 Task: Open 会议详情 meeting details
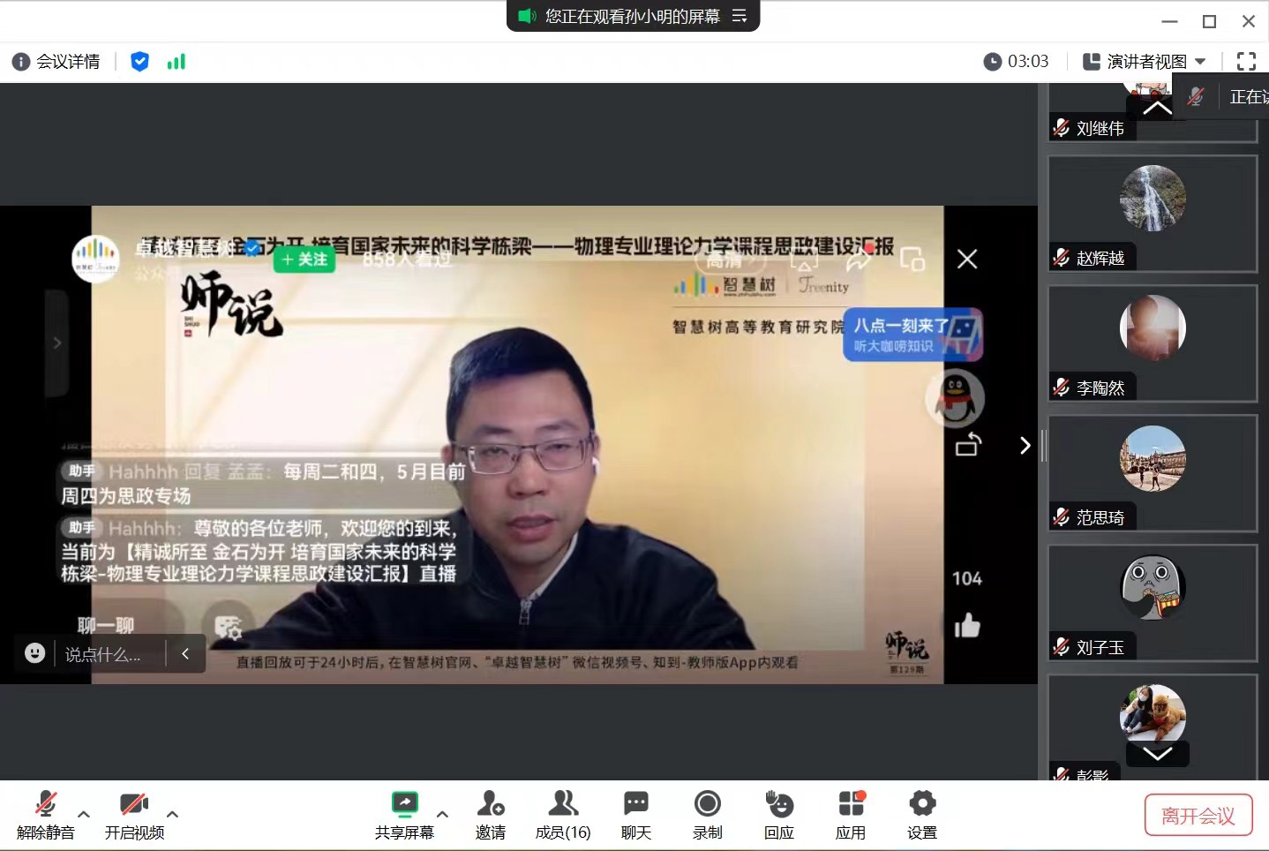pyautogui.click(x=56, y=61)
